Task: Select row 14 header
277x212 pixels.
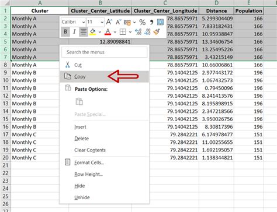Action: pyautogui.click(x=5, y=111)
